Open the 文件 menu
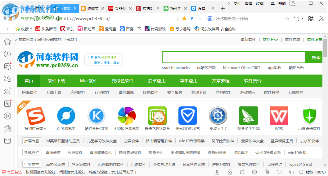This screenshot has height=176, width=328. 237,3
